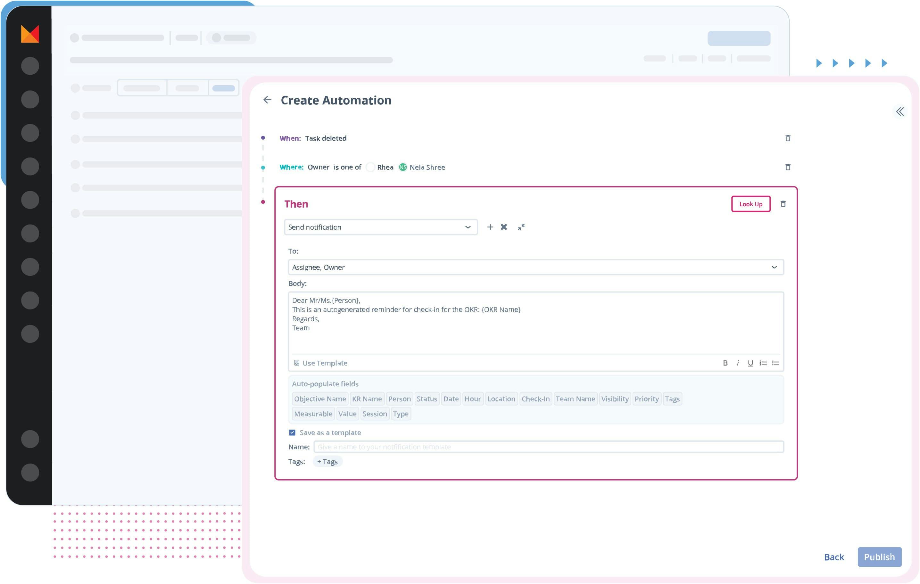Uncheck Save as a template

292,433
